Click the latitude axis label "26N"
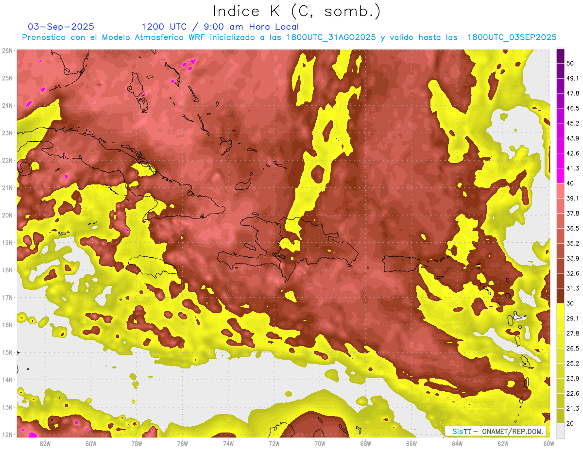This screenshot has width=583, height=450. pos(7,50)
